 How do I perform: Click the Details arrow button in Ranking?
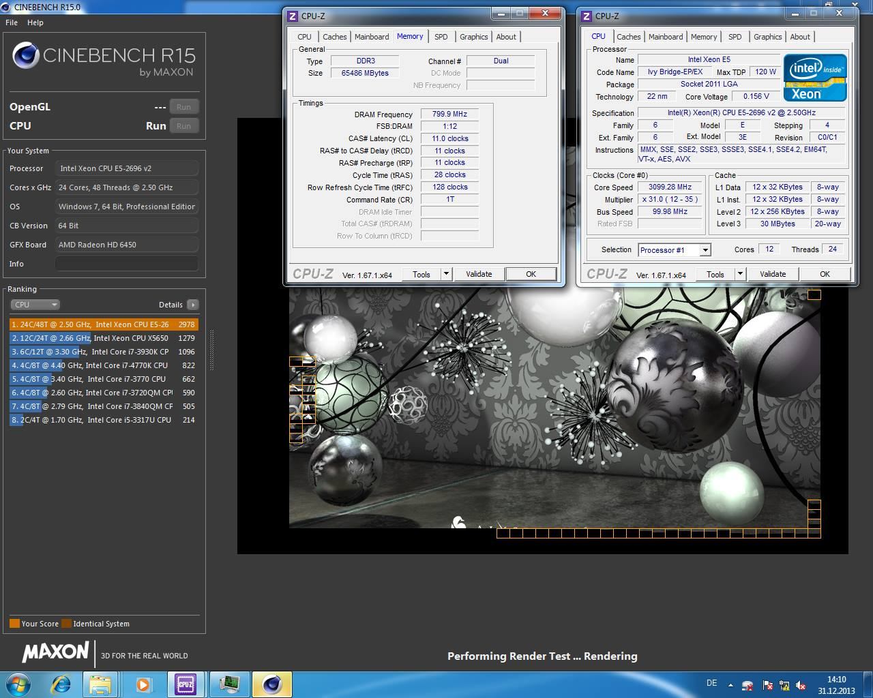tap(193, 305)
